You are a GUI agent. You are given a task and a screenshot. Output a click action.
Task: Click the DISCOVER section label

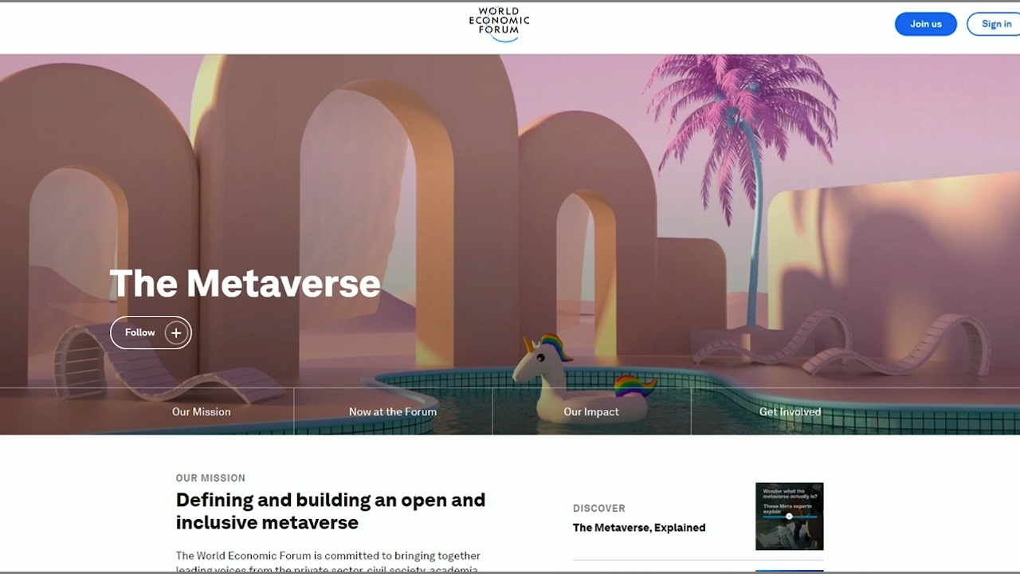pos(598,508)
